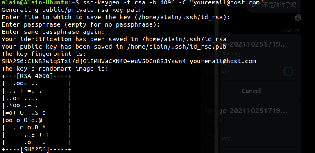Click the [SHA256] randomart footer

tap(36, 149)
